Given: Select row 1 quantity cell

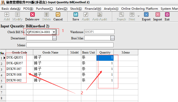Looking at the screenshot, I should [x=105, y=57].
